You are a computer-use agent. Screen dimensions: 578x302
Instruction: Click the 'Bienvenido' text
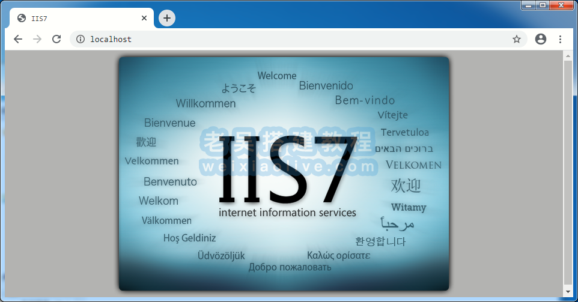tap(326, 86)
